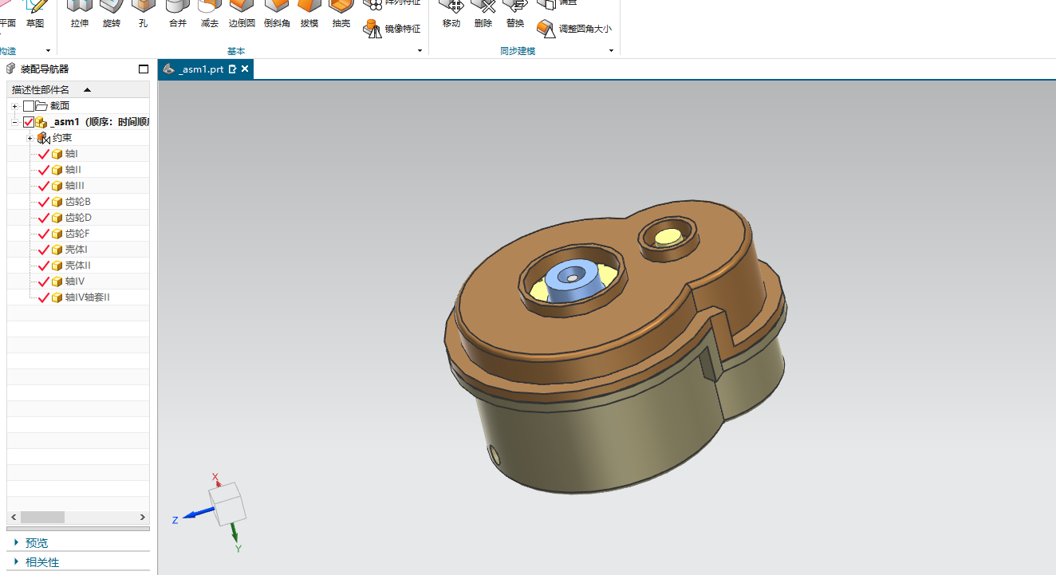Select the 替换 (Replace Face) tool
The width and height of the screenshot is (1056, 575).
(x=515, y=14)
